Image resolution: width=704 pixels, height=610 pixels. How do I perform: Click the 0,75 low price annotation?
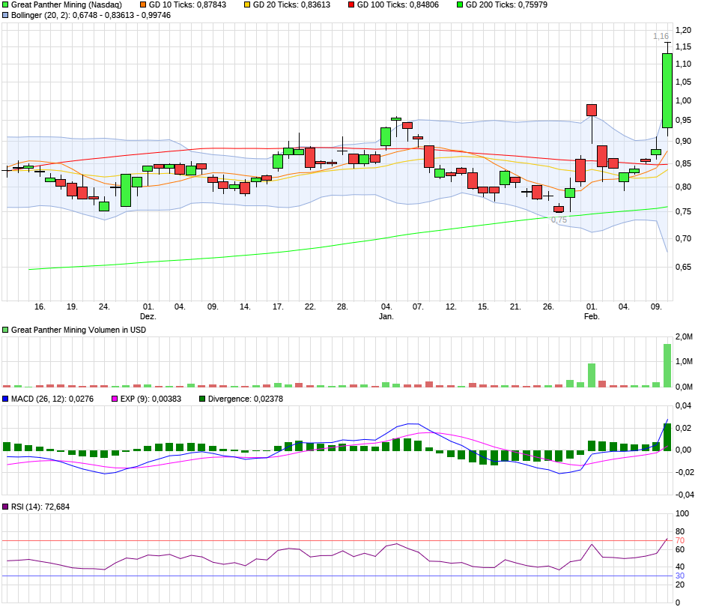coord(559,220)
